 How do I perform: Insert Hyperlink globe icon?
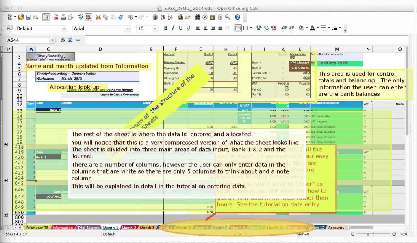pos(155,17)
